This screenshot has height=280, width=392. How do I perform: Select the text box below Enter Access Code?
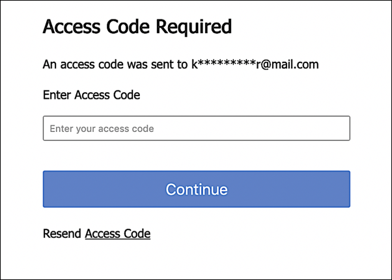(196, 129)
